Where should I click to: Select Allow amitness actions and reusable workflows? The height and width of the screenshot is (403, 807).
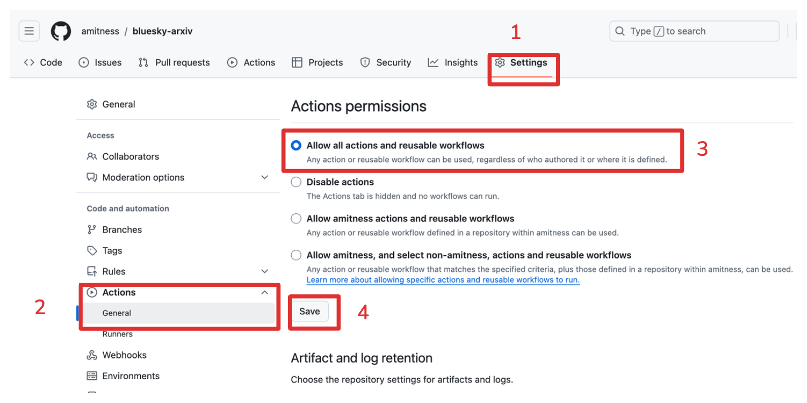pos(296,218)
